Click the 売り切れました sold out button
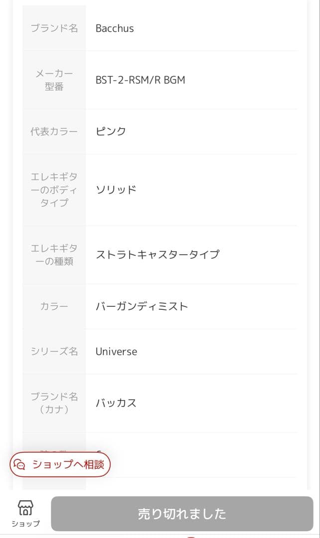The width and height of the screenshot is (320, 538). (181, 514)
